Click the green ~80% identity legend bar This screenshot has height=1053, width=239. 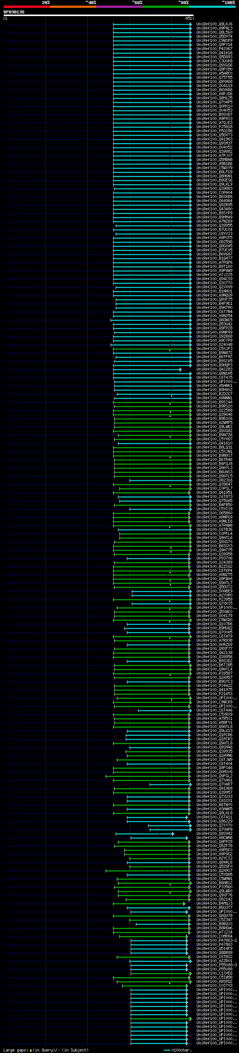pyautogui.click(x=166, y=7)
